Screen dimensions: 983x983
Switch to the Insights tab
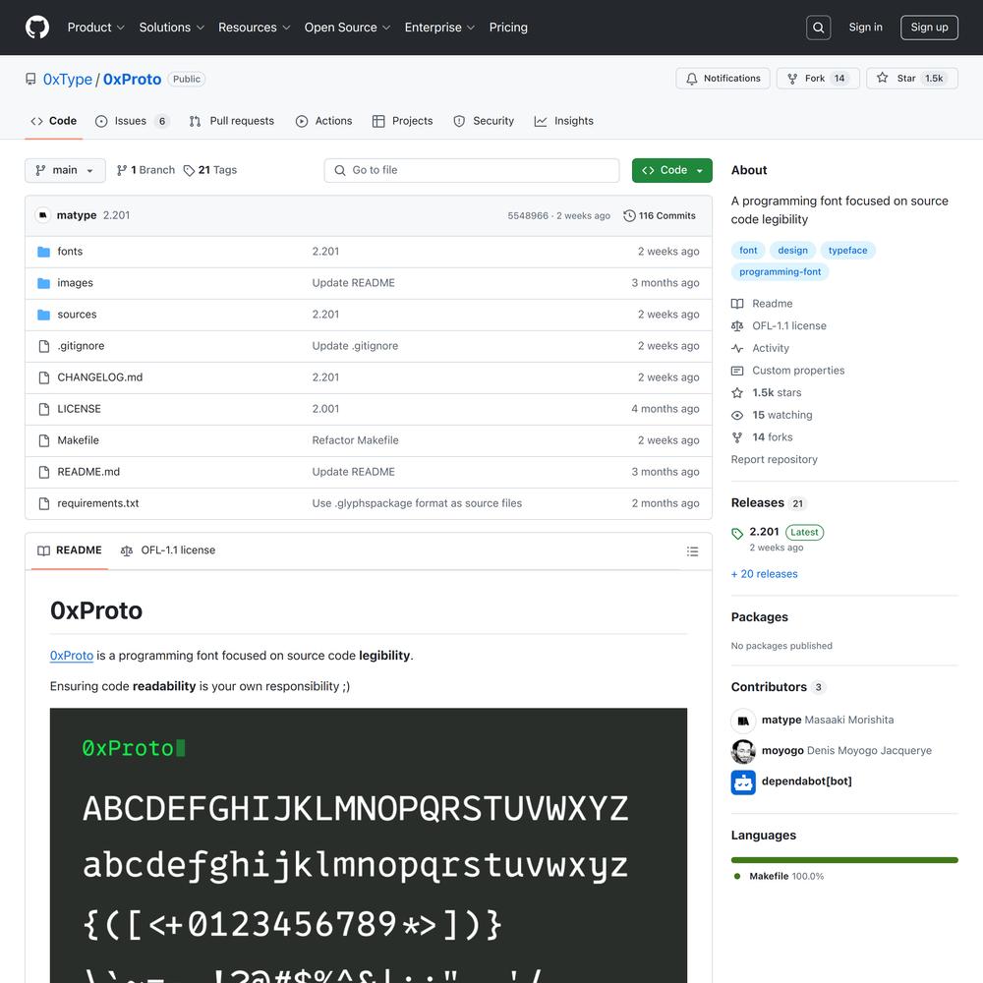coord(563,121)
